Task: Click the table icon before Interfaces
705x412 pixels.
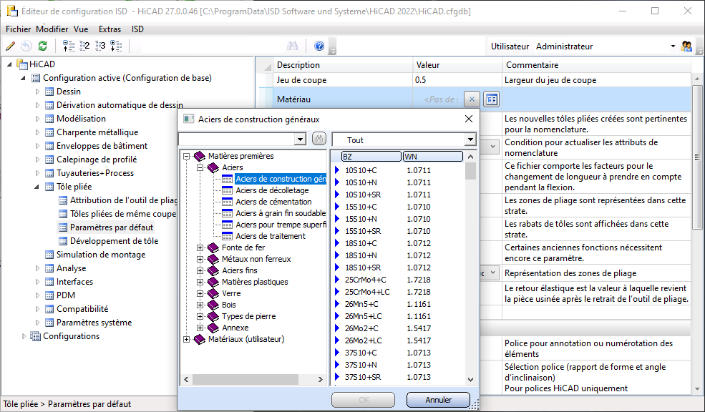Action: (49, 282)
